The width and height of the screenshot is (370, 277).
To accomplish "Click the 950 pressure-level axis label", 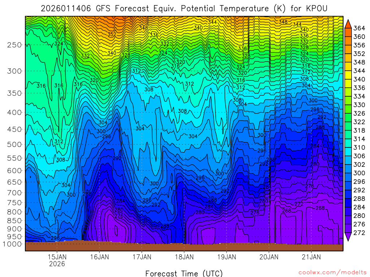I will pyautogui.click(x=14, y=237).
